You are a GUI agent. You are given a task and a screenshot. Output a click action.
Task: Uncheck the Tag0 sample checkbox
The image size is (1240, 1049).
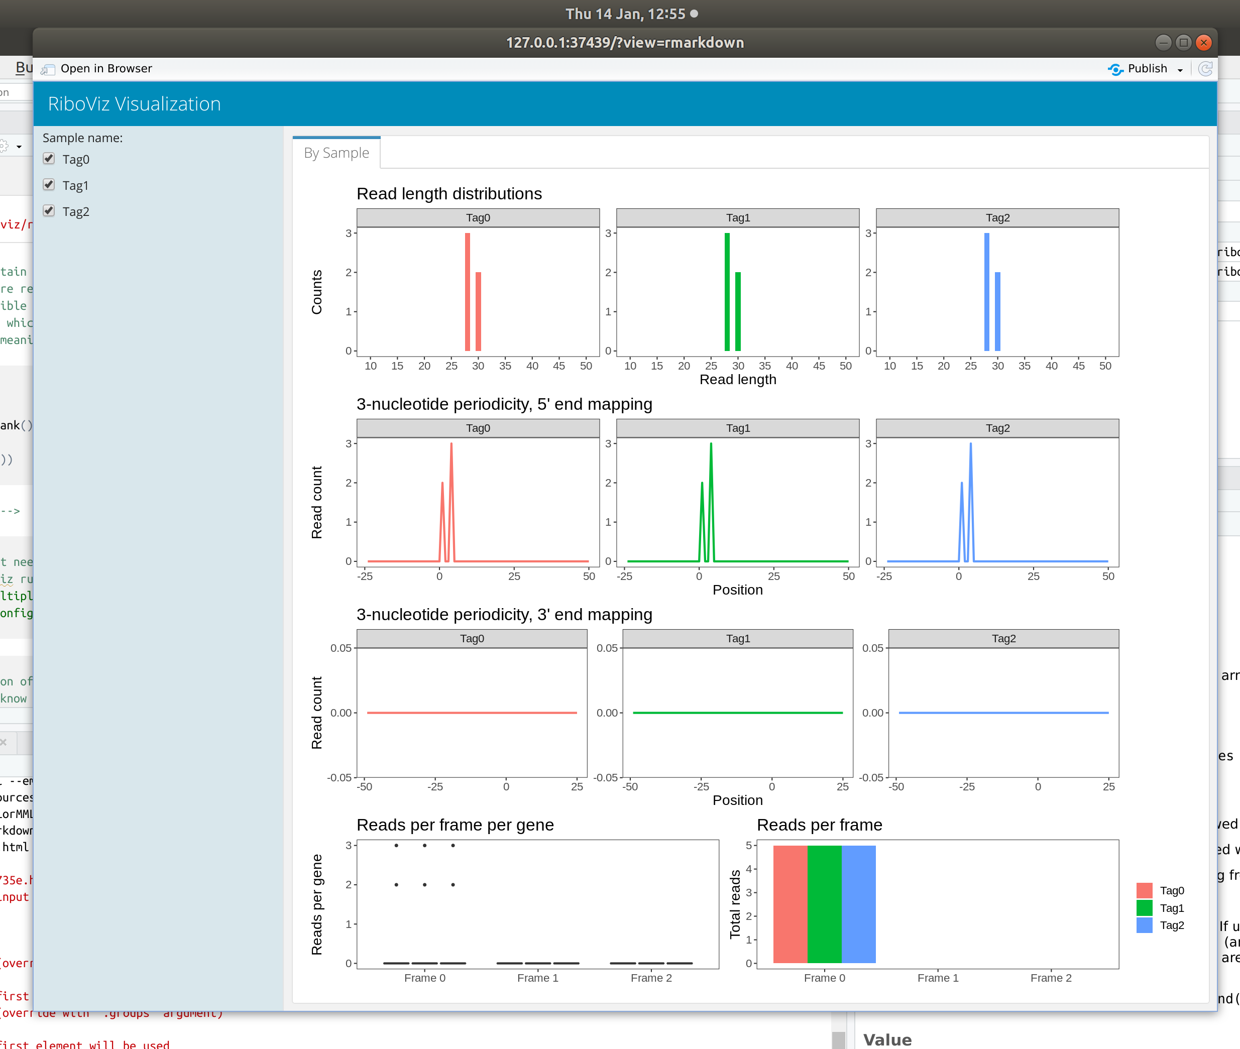[x=48, y=159]
